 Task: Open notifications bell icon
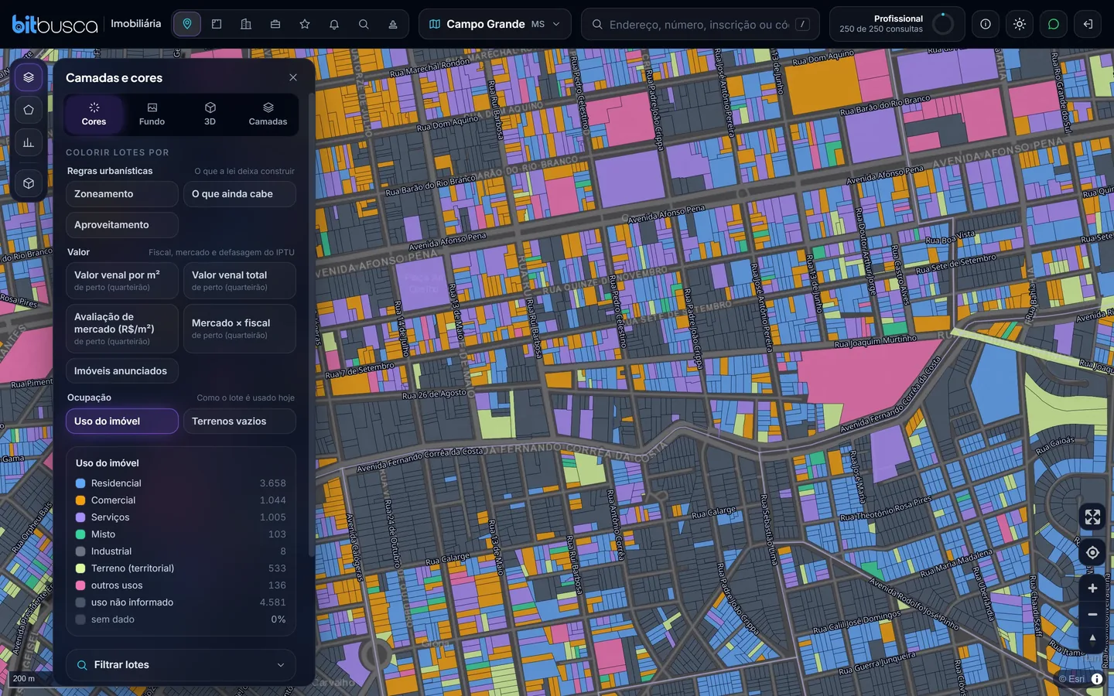point(334,24)
